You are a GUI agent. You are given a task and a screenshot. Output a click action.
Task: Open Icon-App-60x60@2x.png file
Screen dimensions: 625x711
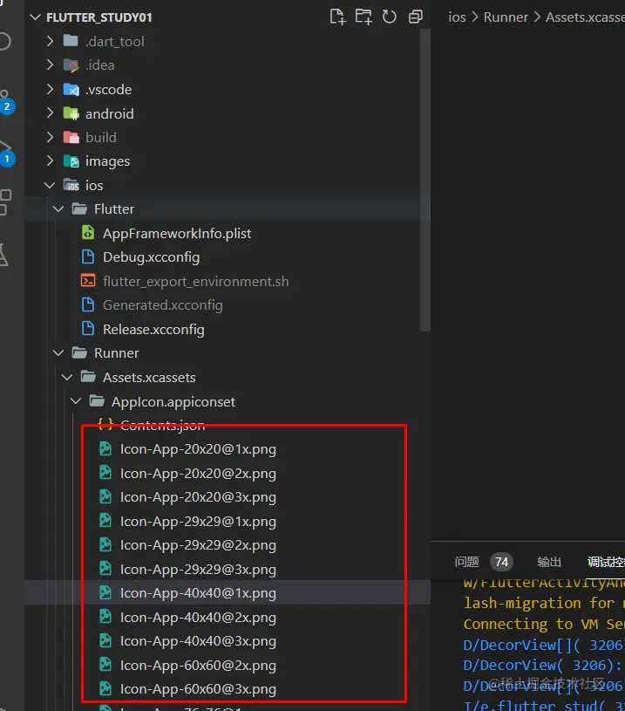198,666
